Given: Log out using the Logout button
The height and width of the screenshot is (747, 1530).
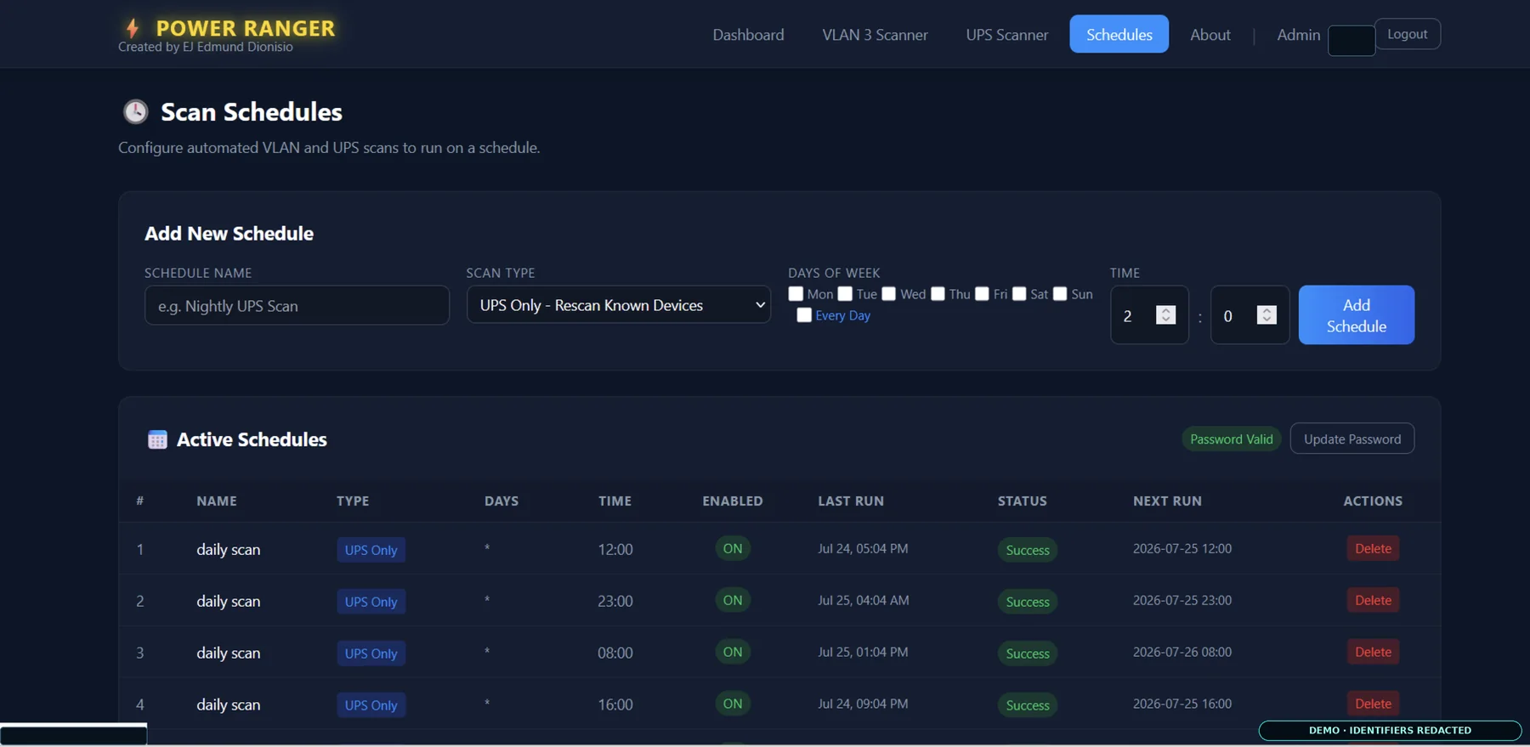Looking at the screenshot, I should pyautogui.click(x=1407, y=34).
